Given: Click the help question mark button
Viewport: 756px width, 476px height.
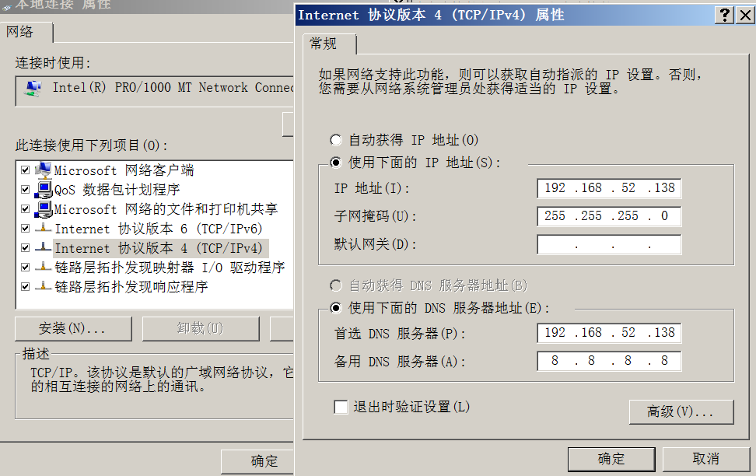Looking at the screenshot, I should click(725, 15).
